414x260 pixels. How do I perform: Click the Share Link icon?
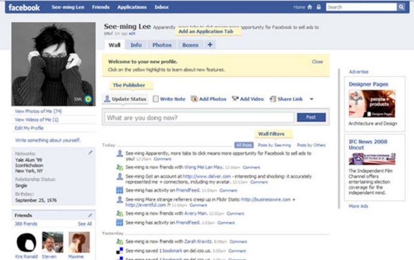pyautogui.click(x=273, y=99)
